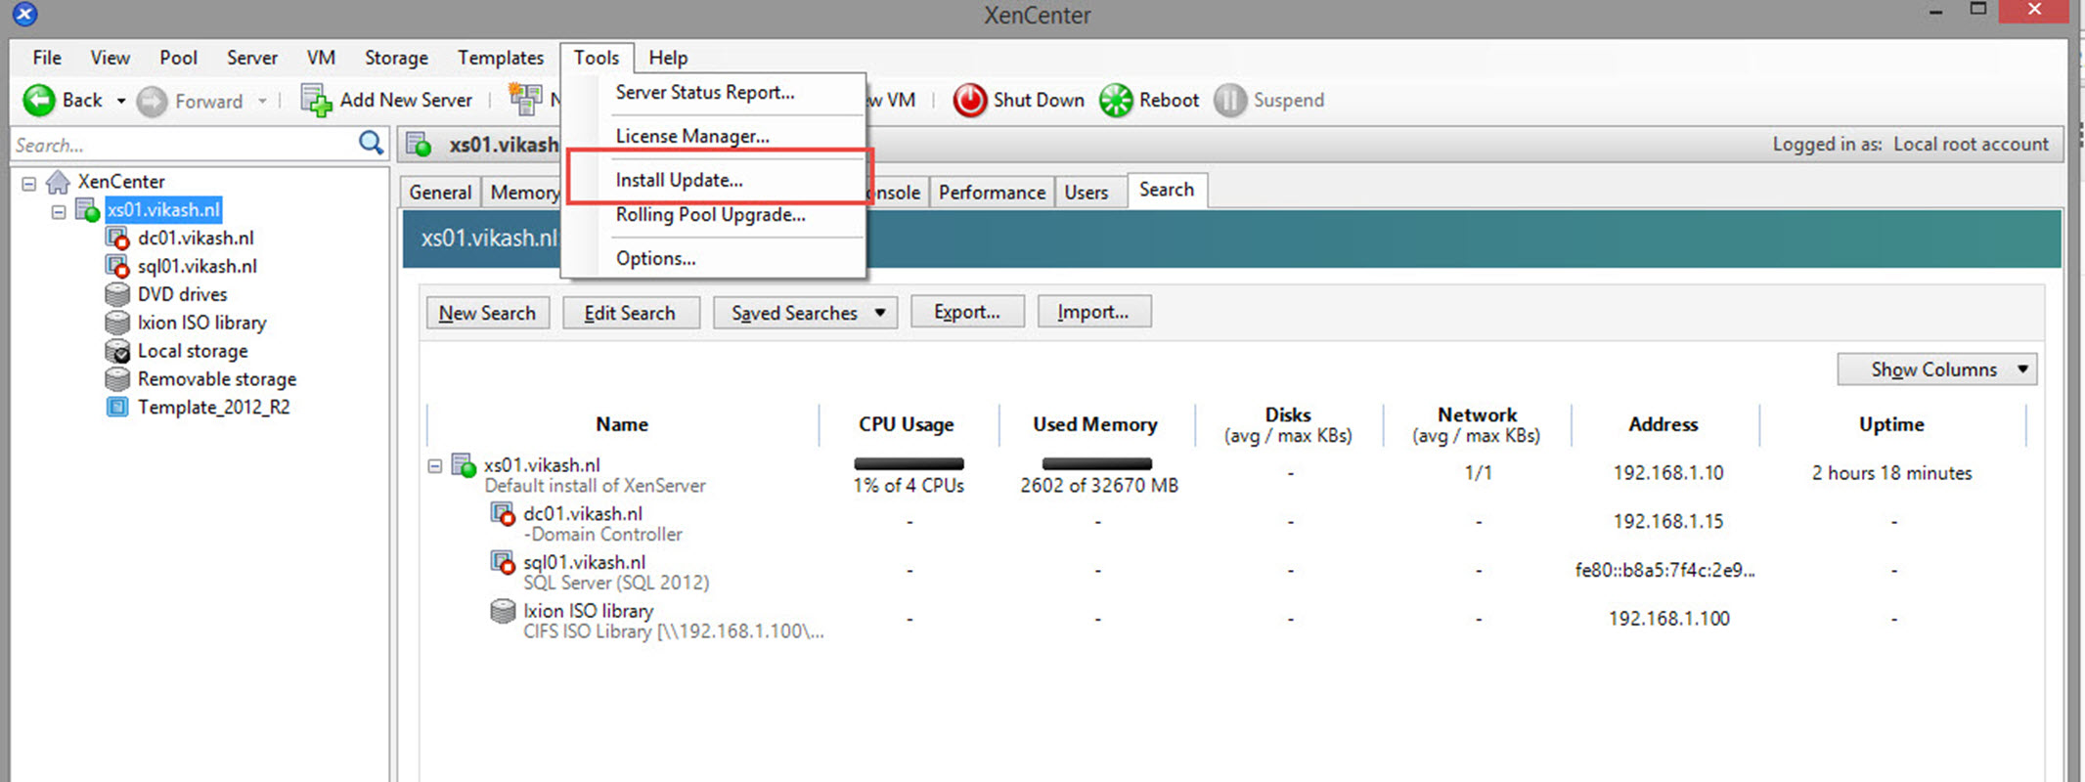
Task: Click the CPU usage progress bar
Action: pyautogui.click(x=909, y=463)
